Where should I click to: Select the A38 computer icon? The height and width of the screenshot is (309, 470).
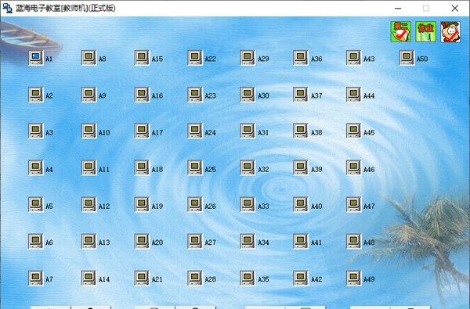301,131
